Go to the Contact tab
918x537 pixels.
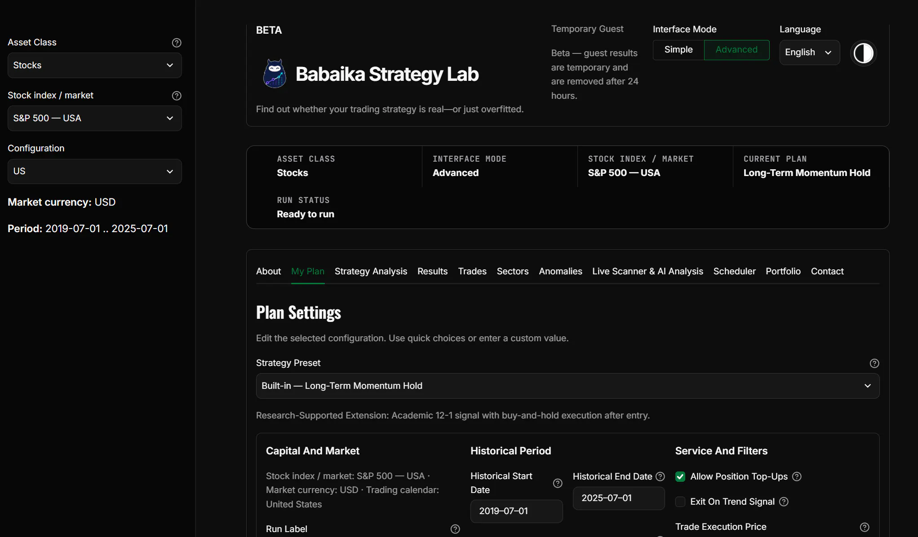point(827,271)
